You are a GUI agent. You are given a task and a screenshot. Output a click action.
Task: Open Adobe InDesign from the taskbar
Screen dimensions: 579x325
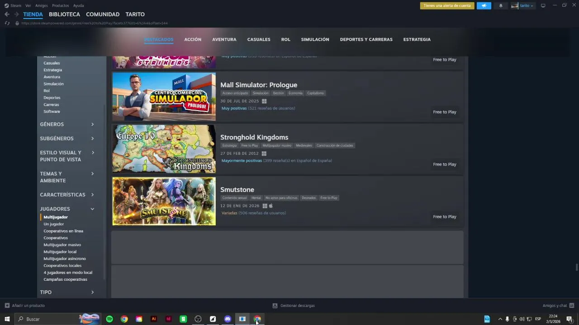168,319
